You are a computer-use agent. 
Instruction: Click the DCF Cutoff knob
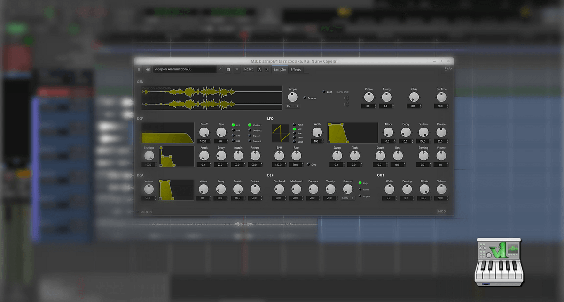coord(204,133)
